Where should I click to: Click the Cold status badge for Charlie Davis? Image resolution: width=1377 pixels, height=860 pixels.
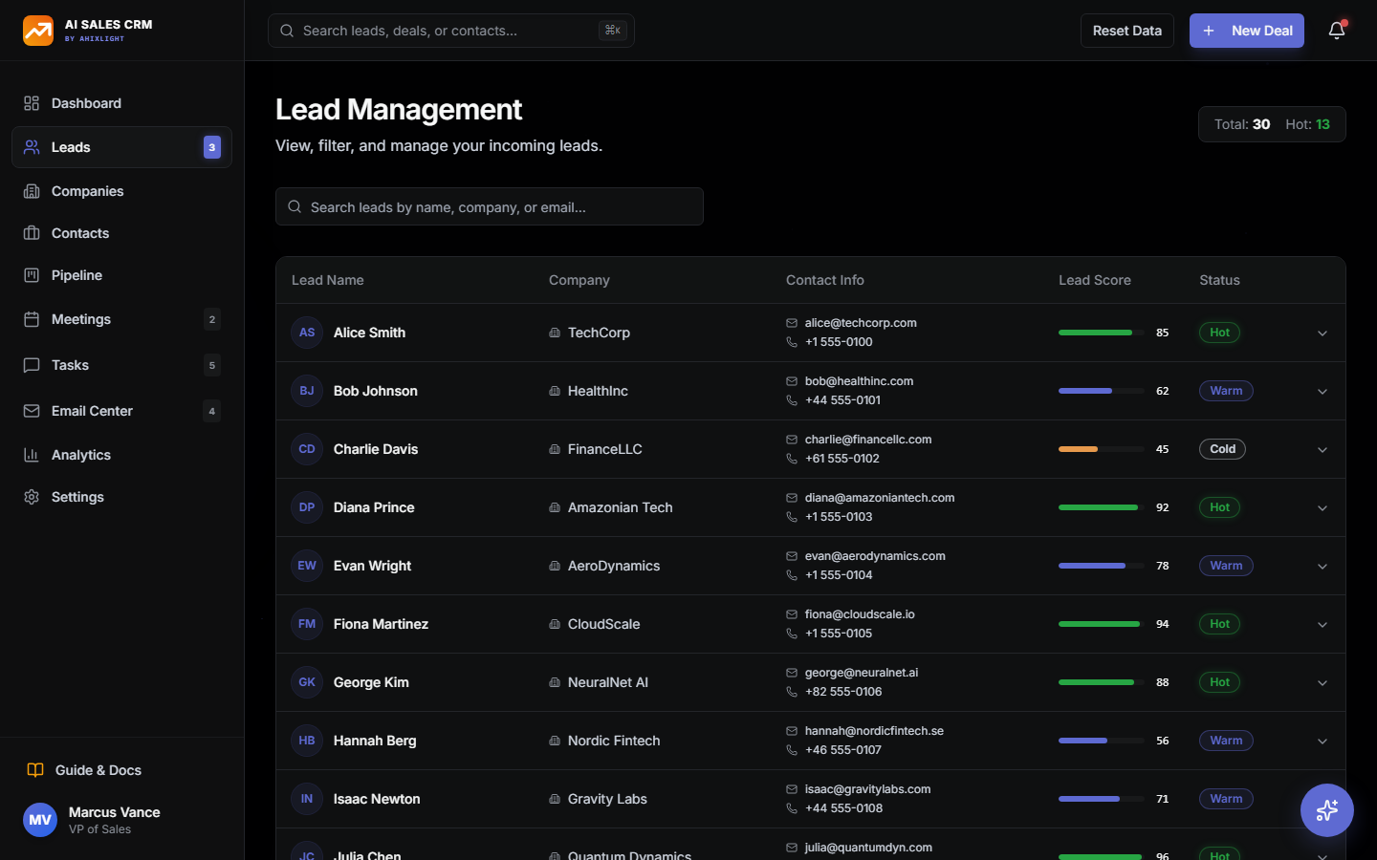point(1222,449)
